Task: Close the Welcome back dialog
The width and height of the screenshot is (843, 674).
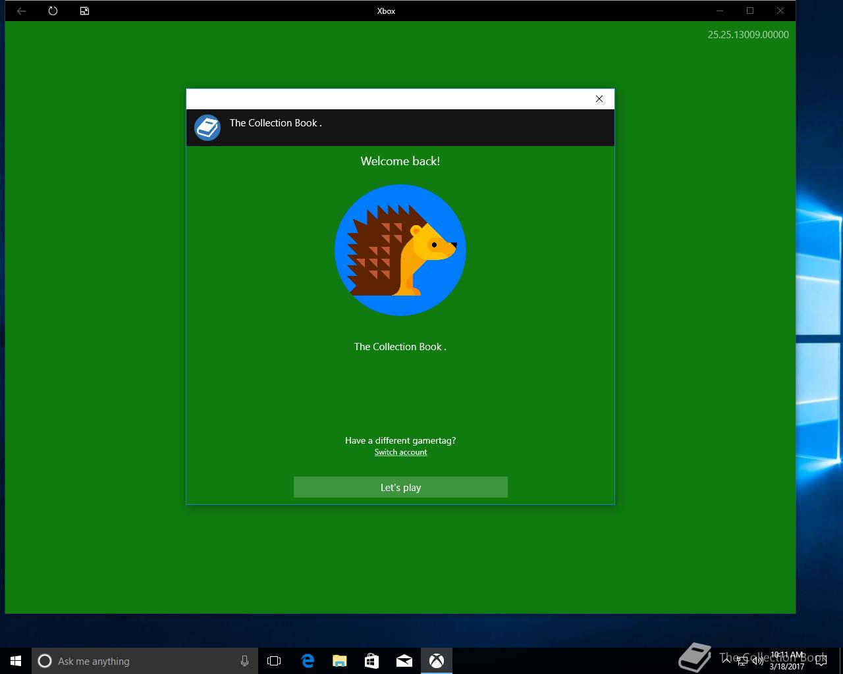Action: pos(599,99)
